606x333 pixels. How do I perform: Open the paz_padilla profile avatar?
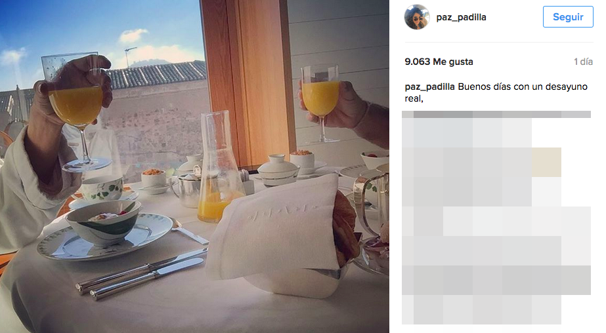417,17
